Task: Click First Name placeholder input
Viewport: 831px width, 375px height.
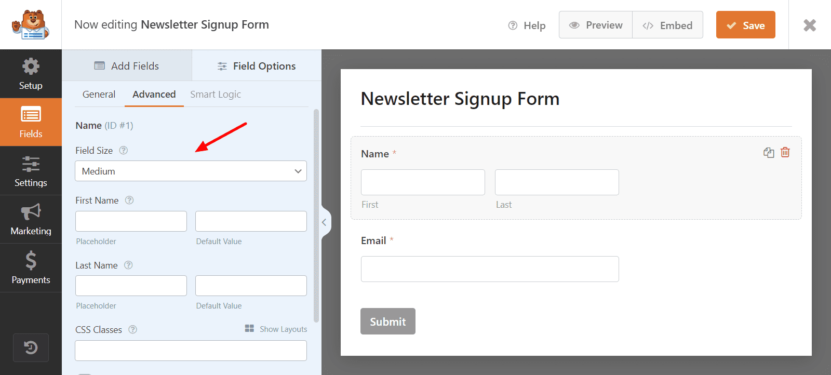Action: 131,221
